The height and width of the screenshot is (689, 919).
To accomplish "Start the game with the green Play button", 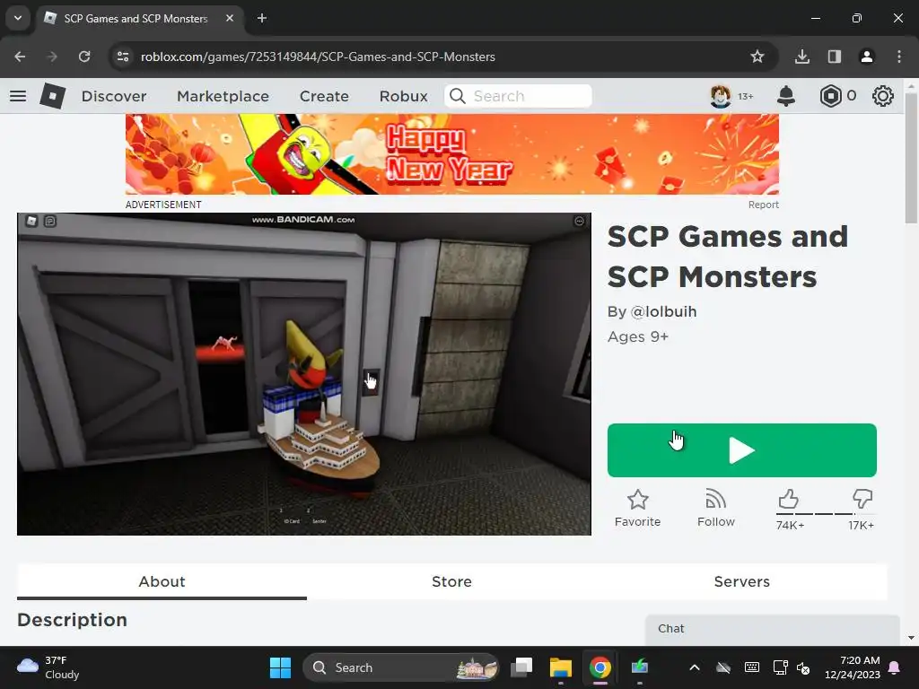I will (x=741, y=450).
